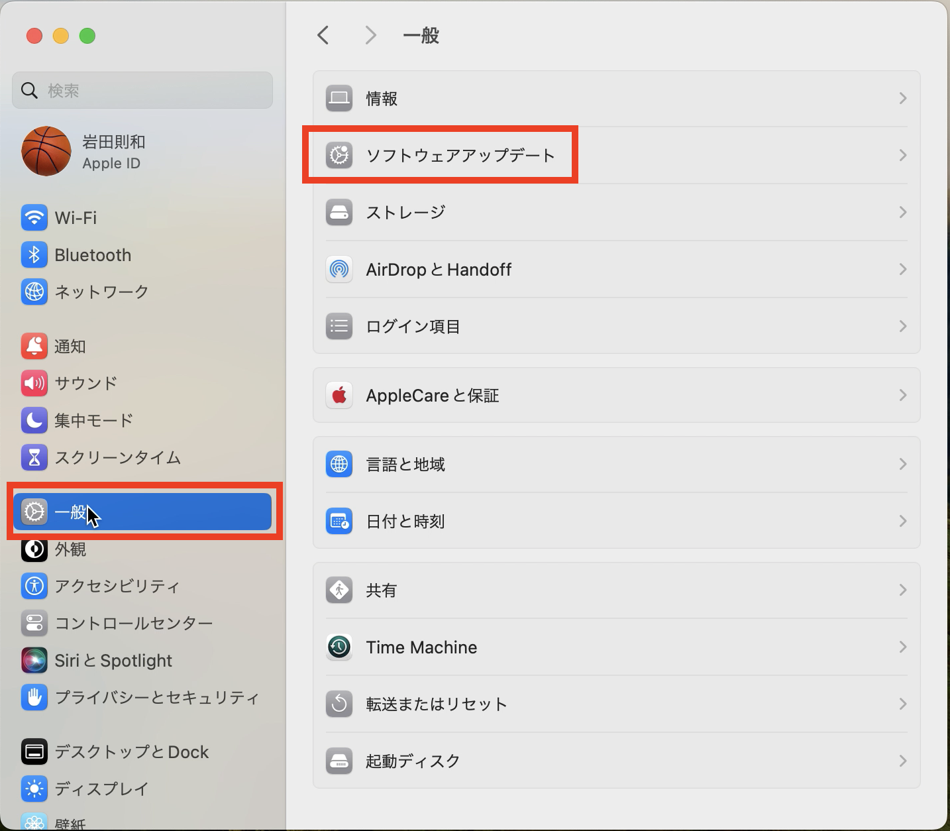This screenshot has width=950, height=831.
Task: Click the search magnifier icon
Action: click(x=29, y=90)
